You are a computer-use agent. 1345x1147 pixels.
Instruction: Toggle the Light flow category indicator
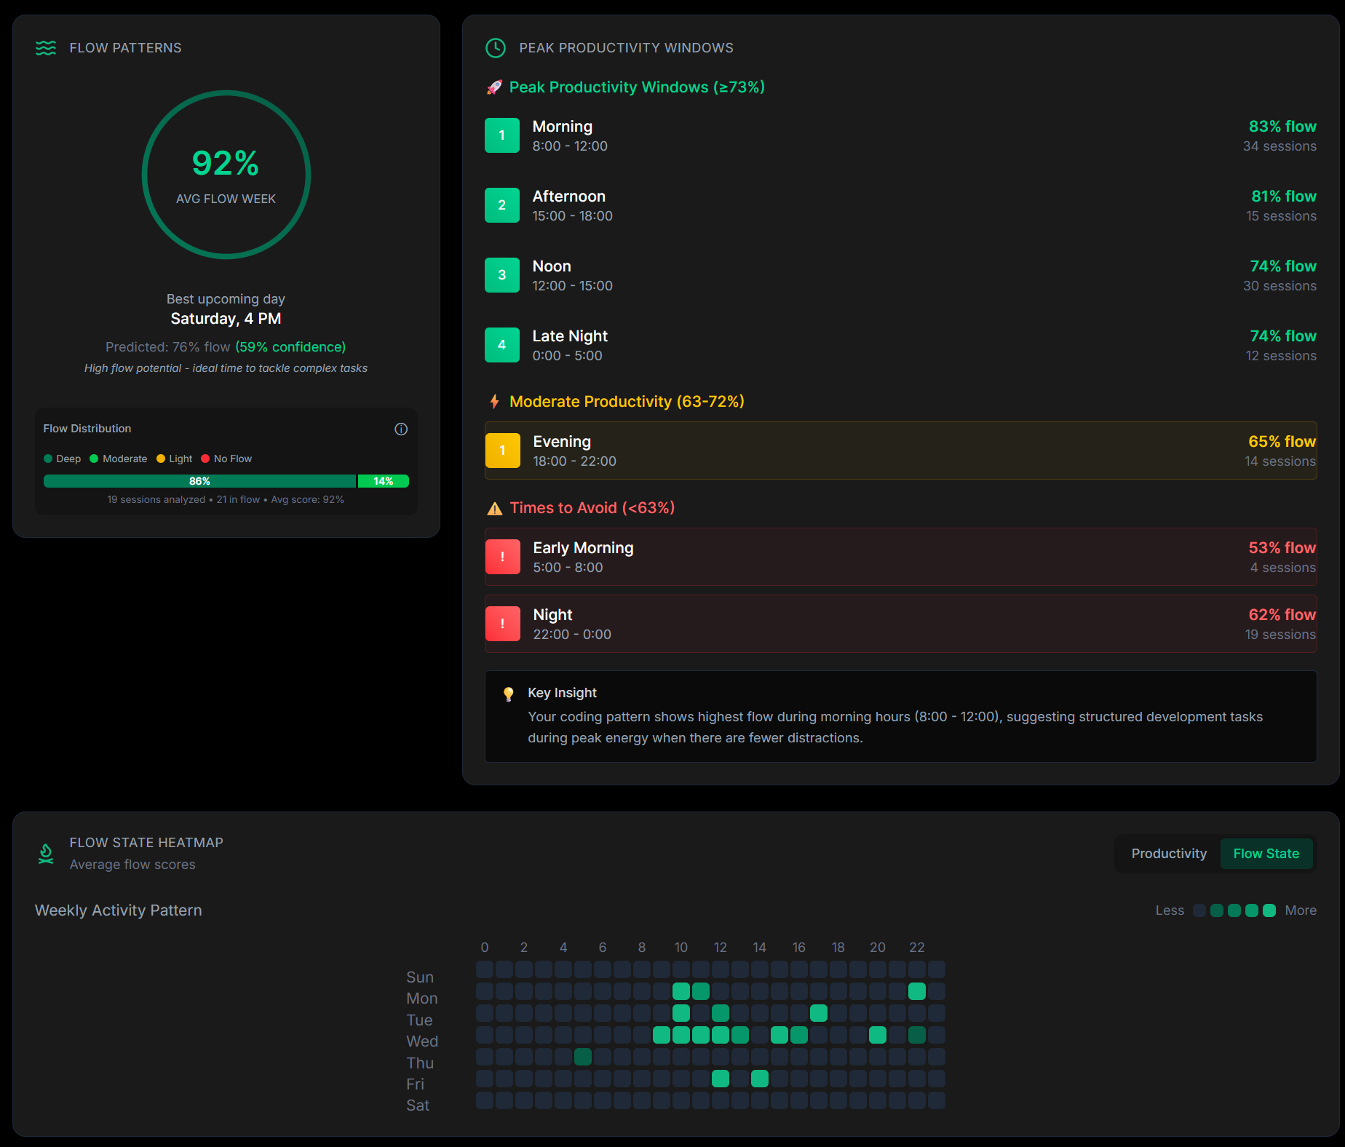pos(162,459)
